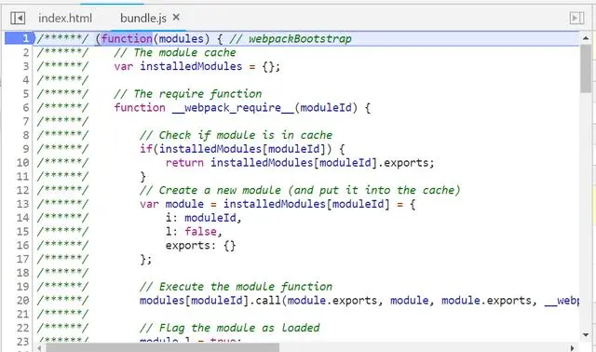Click '(moduleId)' parameter on line 6

[x=327, y=108]
